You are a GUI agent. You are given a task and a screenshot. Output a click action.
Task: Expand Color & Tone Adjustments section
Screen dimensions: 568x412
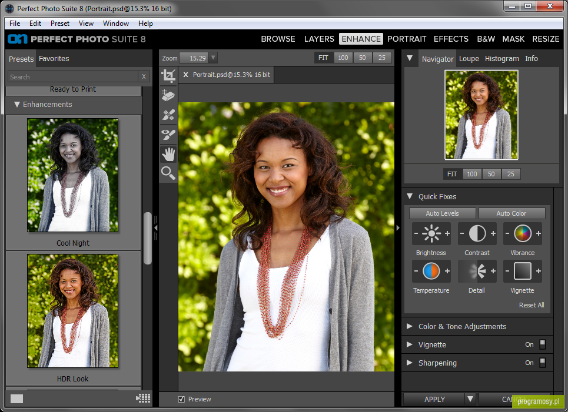(x=409, y=326)
